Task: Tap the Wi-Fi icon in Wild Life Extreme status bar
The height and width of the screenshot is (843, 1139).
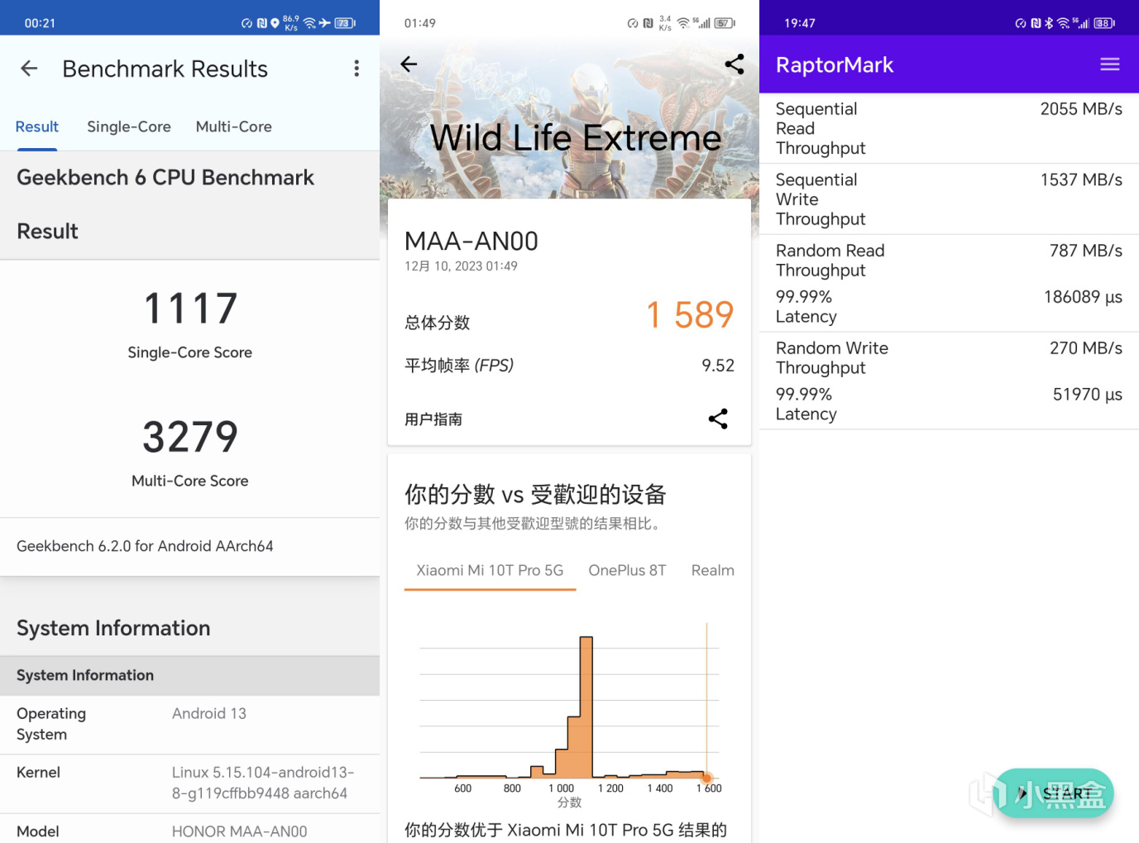Action: [x=683, y=23]
